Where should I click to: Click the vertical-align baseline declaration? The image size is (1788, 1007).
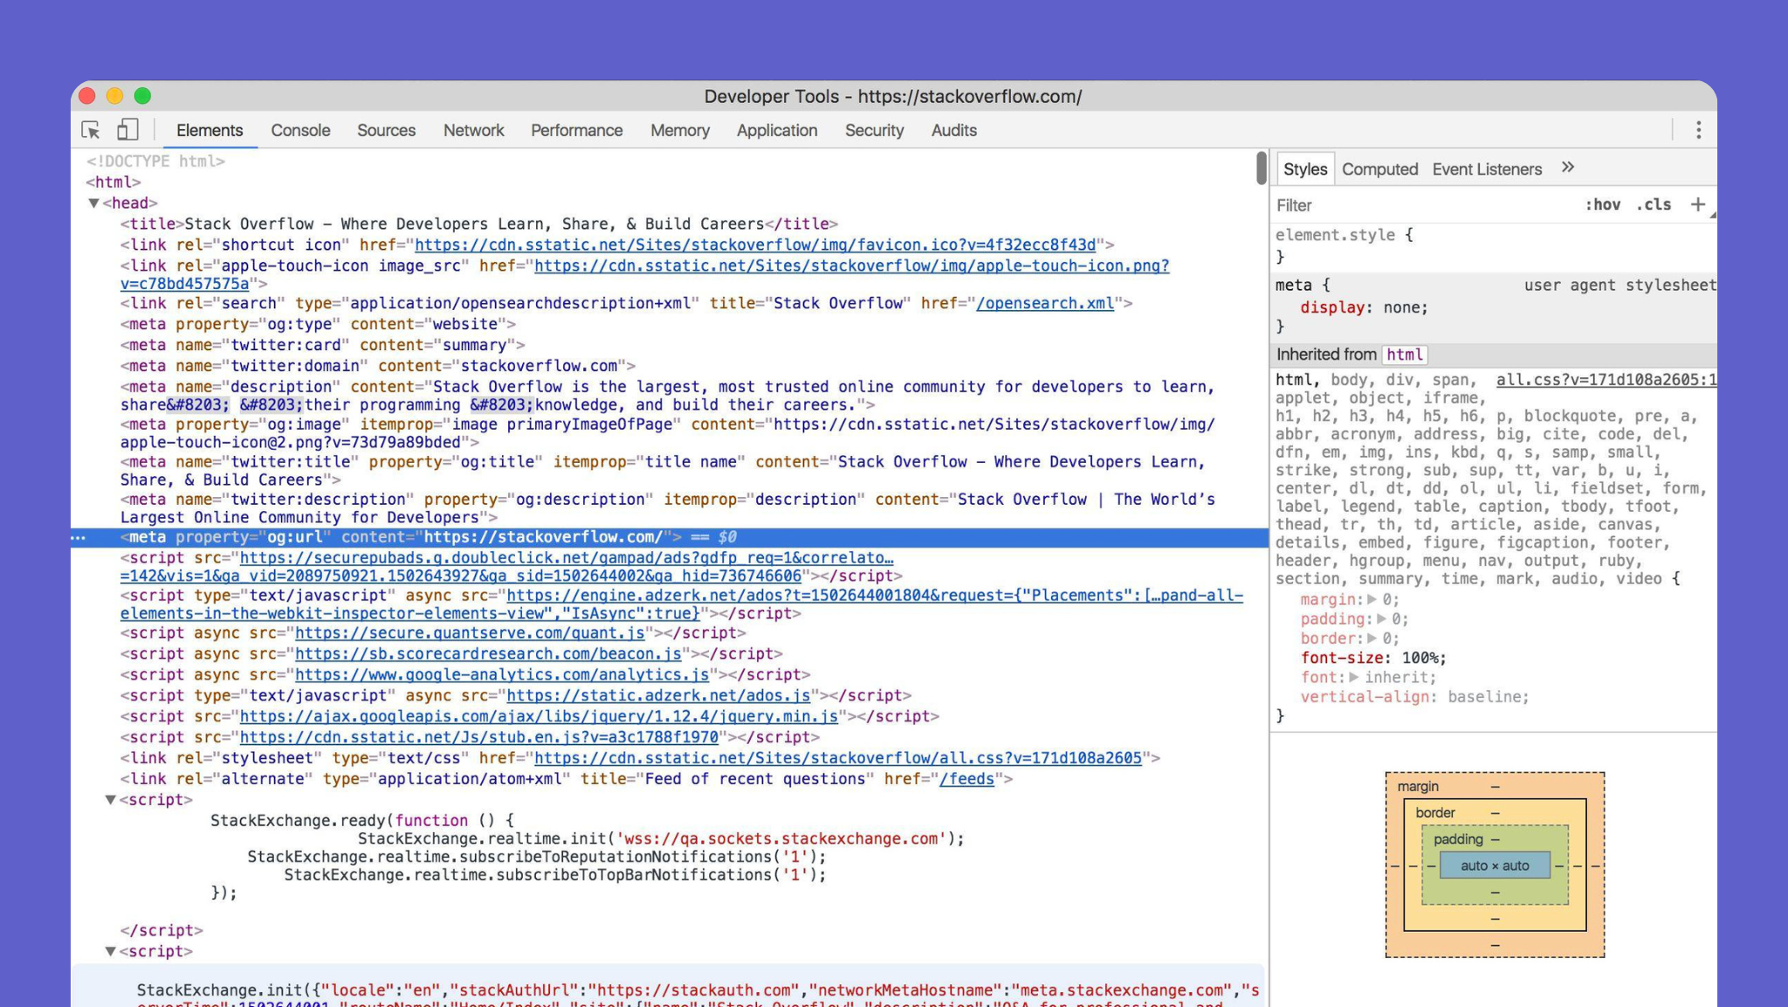pyautogui.click(x=1415, y=697)
